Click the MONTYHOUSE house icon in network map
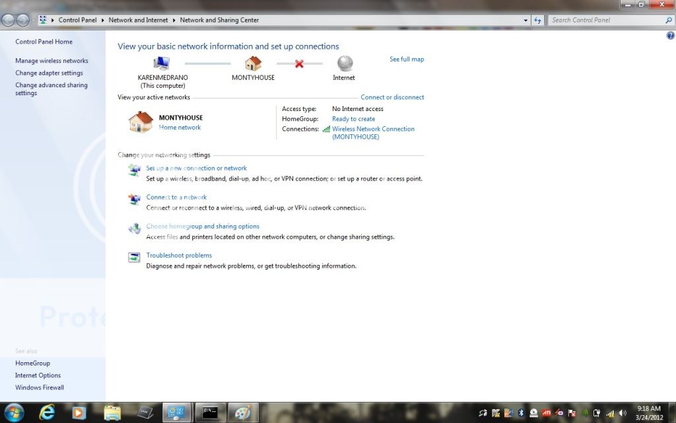The height and width of the screenshot is (423, 676). pos(253,63)
